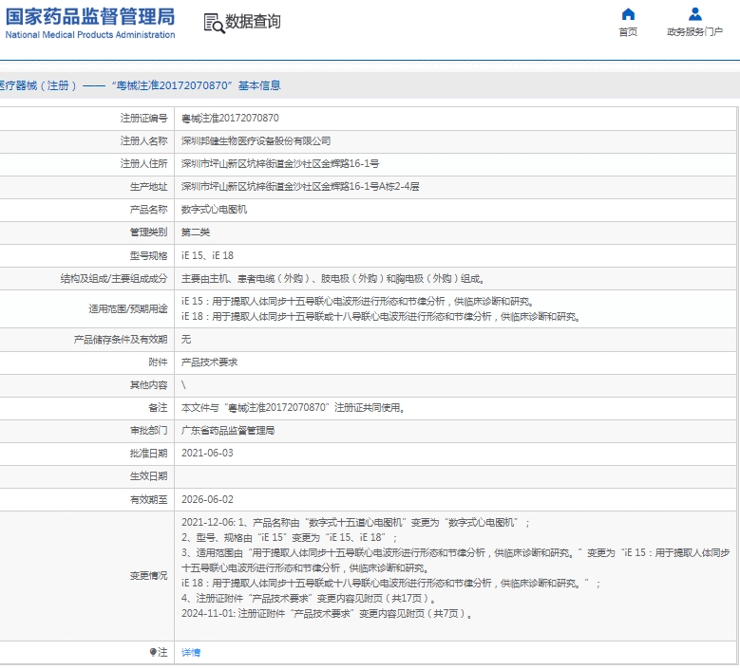The image size is (740, 669).
Task: Click the bullet icon beside 注
Action: click(153, 652)
